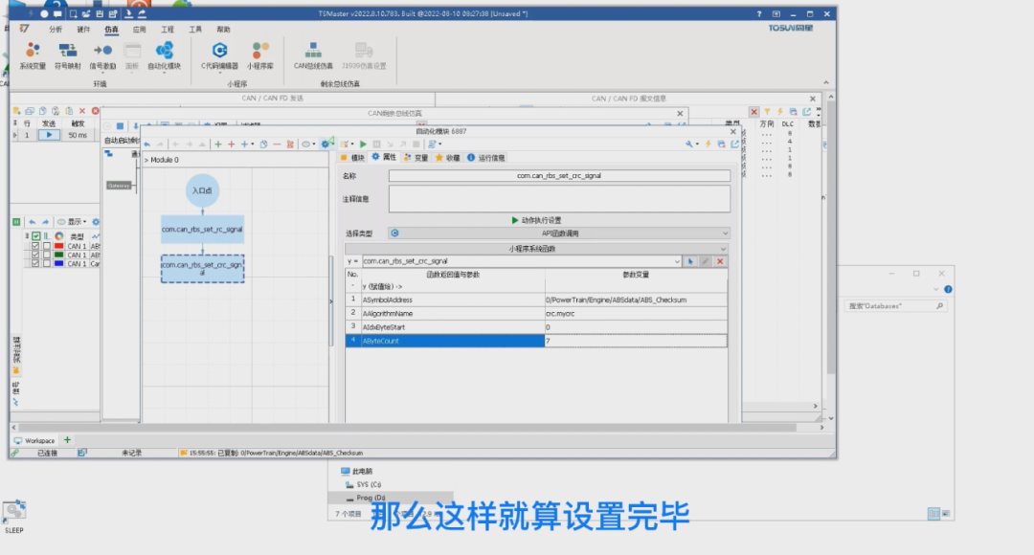Open the 符号映射 symbol mapping tool

(x=67, y=55)
